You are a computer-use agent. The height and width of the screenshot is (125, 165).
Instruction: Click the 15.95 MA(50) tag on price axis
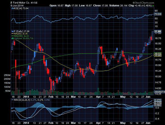[158, 55]
